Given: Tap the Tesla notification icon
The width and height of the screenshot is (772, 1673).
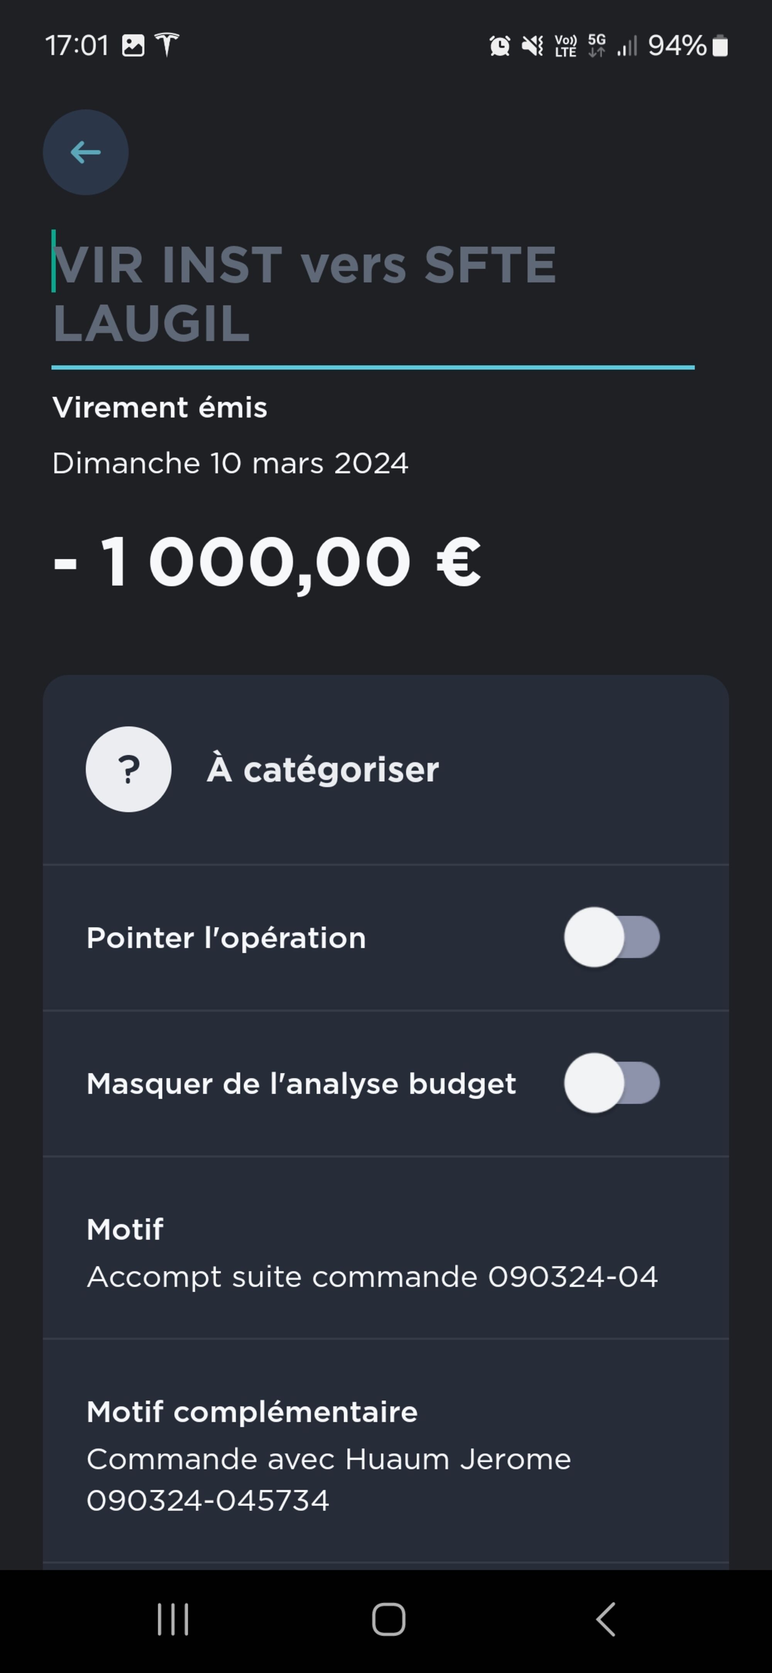Looking at the screenshot, I should [167, 45].
